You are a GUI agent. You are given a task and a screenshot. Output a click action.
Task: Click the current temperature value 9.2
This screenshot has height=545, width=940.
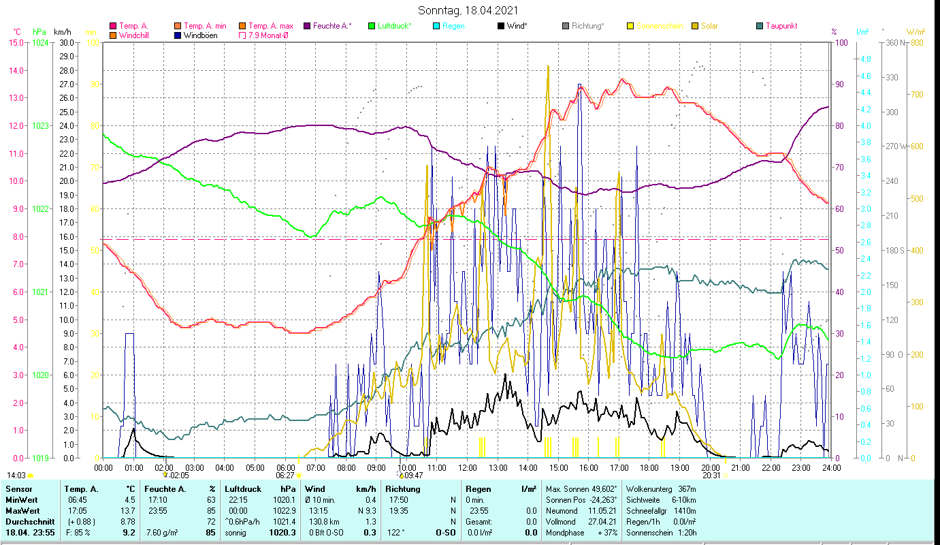[x=129, y=533]
